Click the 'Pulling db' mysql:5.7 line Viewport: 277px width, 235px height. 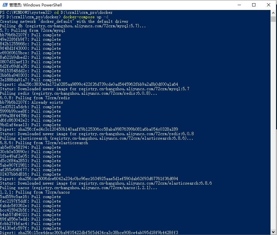73,26
